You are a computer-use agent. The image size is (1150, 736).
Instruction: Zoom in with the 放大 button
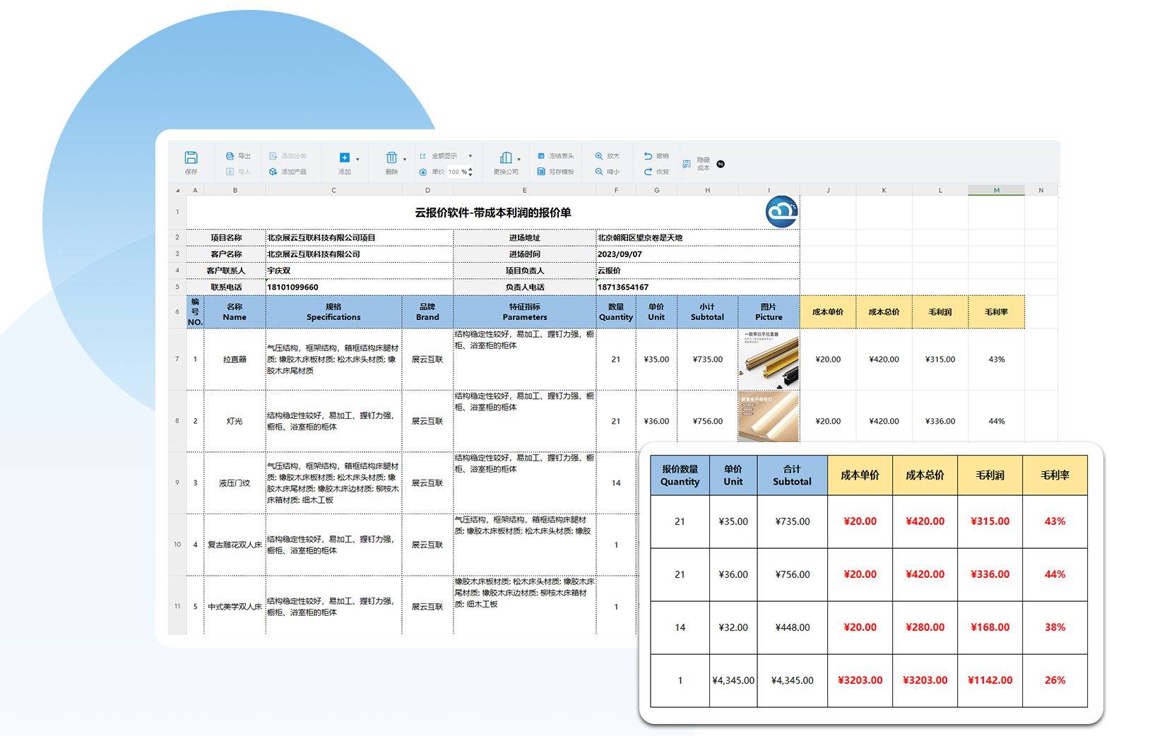(x=607, y=156)
